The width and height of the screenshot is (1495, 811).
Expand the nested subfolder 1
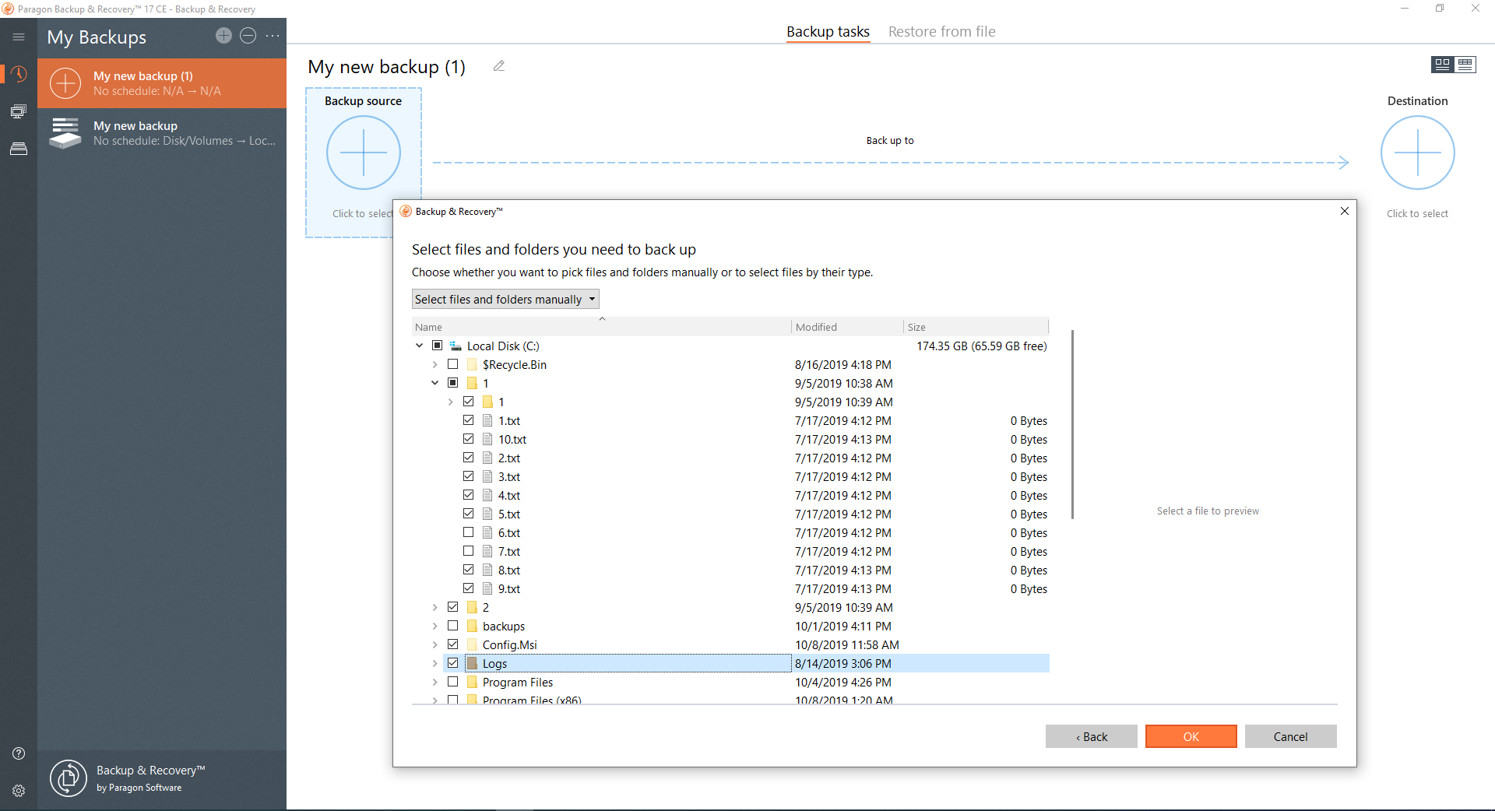tap(450, 402)
